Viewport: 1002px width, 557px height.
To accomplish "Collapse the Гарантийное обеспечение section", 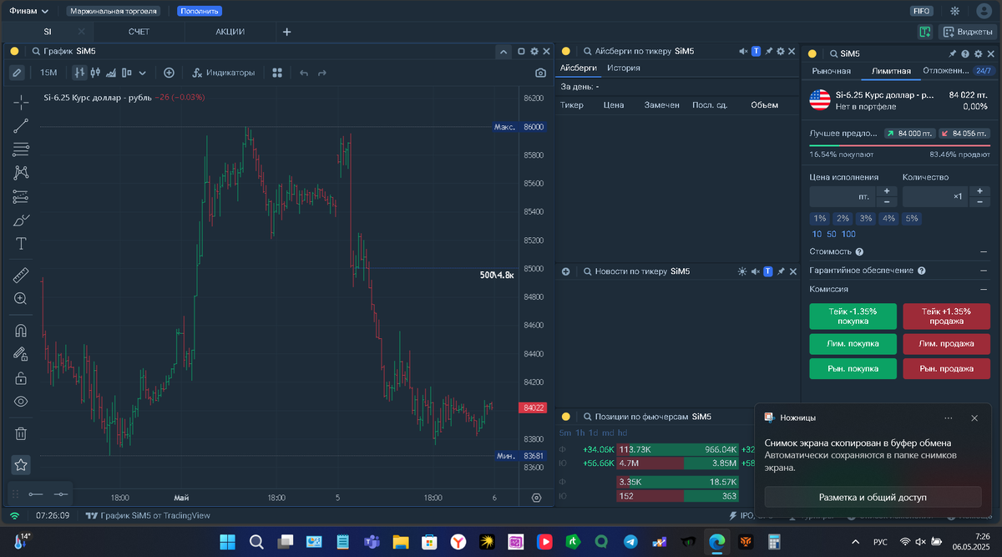I will coord(984,271).
